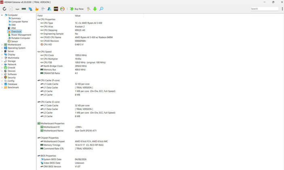Open the Portable Computer page
The width and height of the screenshot is (284, 170).
click(x=19, y=38)
